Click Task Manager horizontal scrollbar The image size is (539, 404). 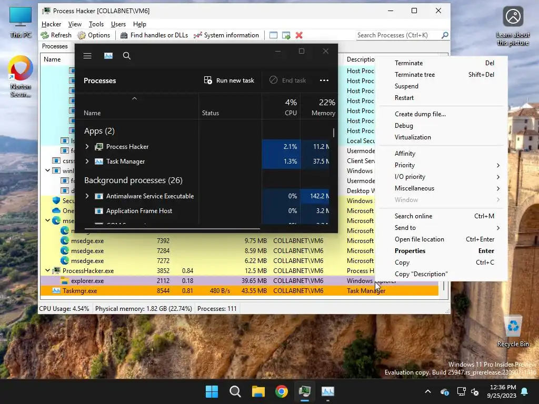(x=172, y=228)
